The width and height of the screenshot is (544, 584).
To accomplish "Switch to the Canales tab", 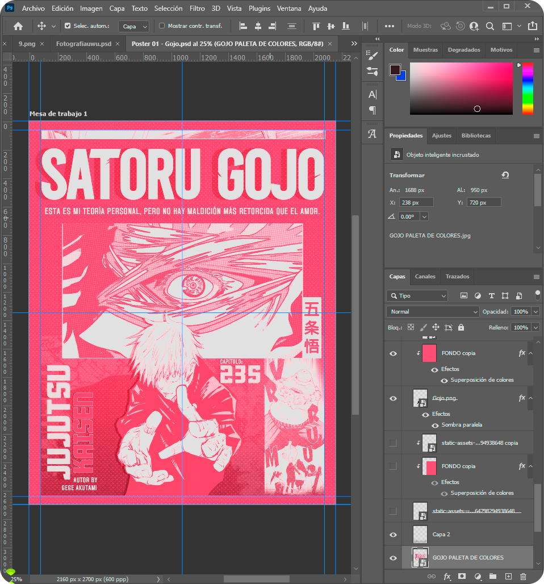I will pyautogui.click(x=425, y=277).
